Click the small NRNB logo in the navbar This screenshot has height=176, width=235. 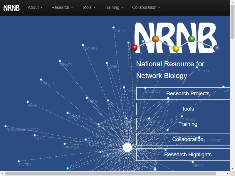coord(11,8)
